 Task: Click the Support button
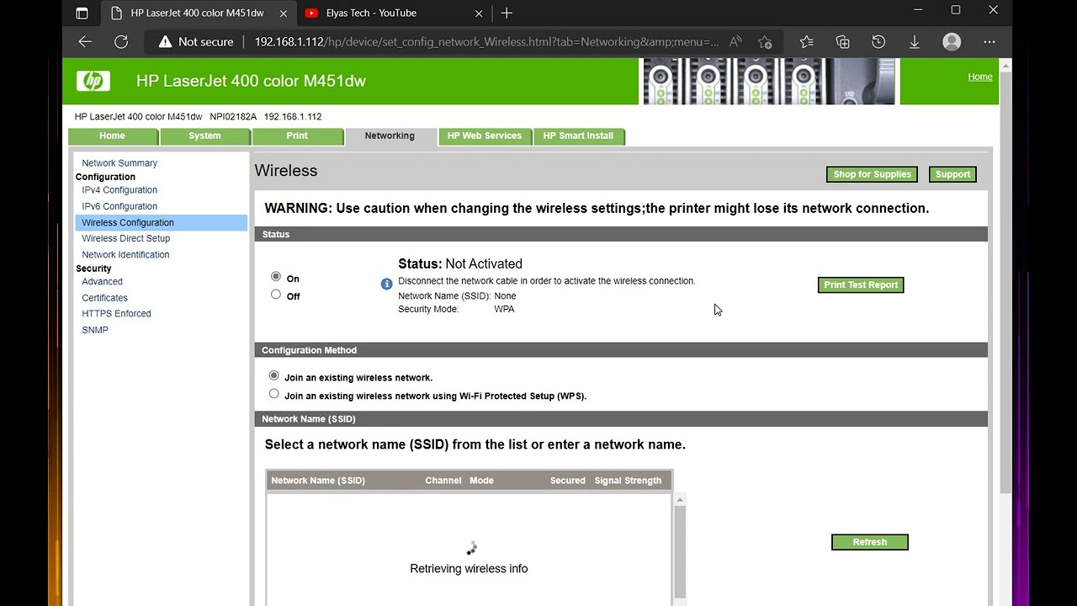pos(952,174)
